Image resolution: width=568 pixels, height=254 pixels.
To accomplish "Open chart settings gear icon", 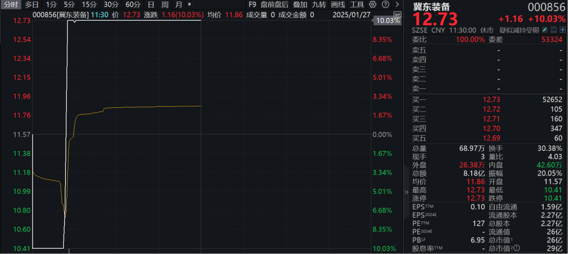I will [373, 5].
